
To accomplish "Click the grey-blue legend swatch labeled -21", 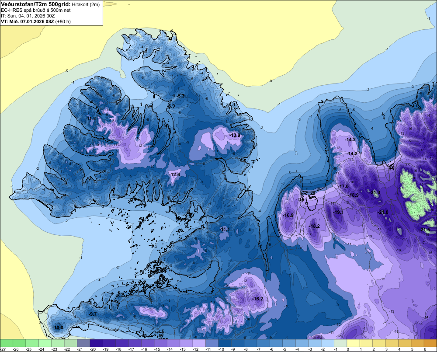I will [x=83, y=343].
